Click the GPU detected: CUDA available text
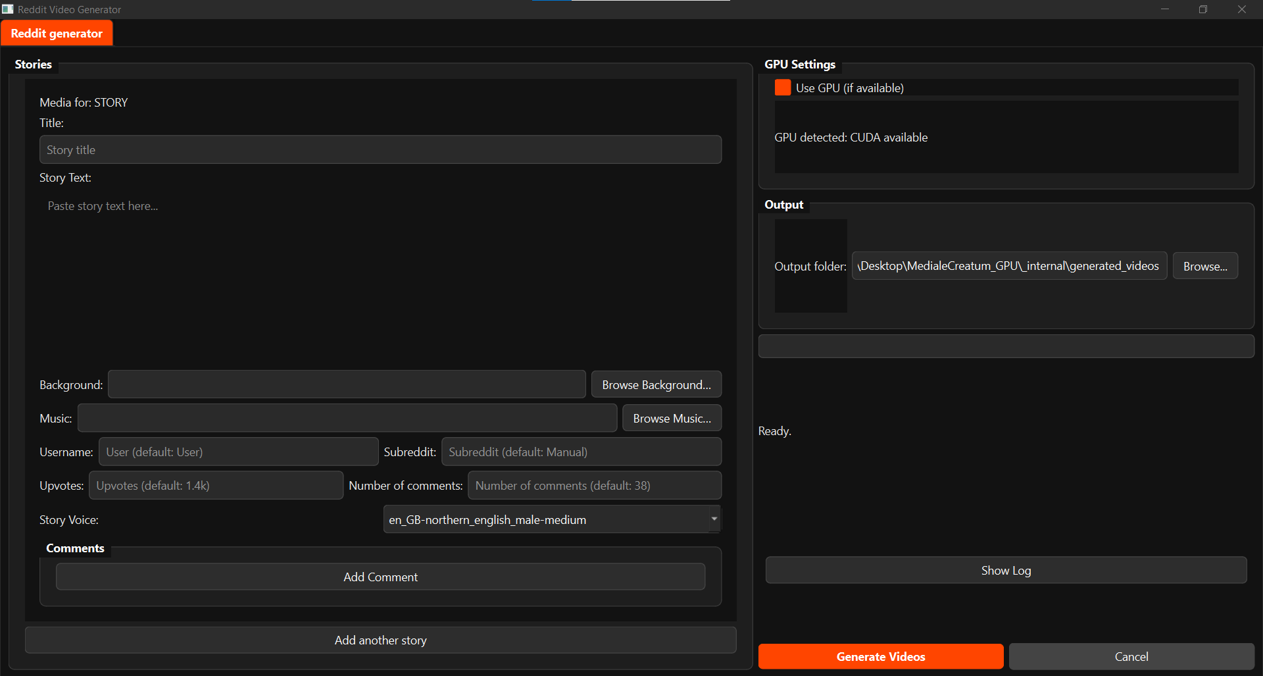This screenshot has width=1263, height=676. [x=851, y=137]
